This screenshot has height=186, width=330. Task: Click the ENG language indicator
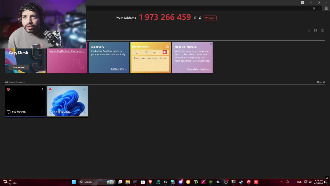pos(299,182)
